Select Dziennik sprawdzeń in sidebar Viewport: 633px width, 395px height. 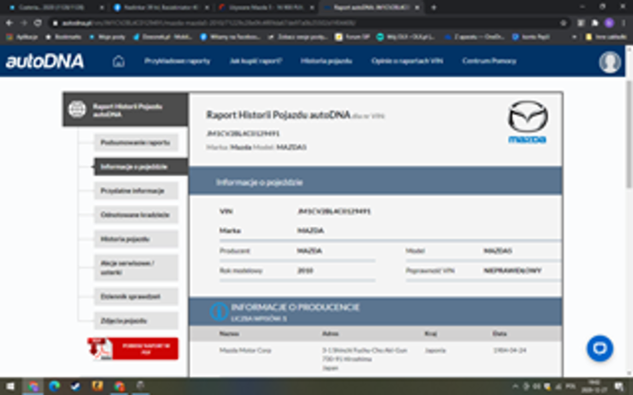[x=136, y=297]
